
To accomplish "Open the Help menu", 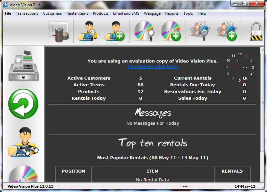I will click(x=202, y=13).
